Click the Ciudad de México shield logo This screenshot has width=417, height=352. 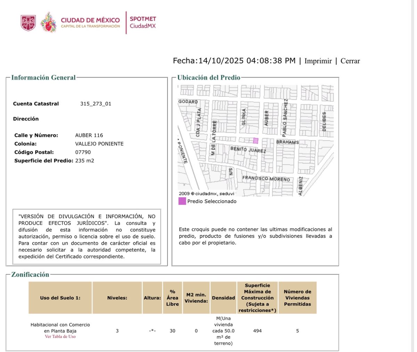pos(28,23)
